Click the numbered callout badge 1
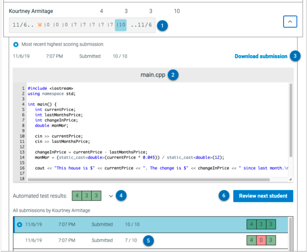The image size is (307, 252). coord(163,25)
